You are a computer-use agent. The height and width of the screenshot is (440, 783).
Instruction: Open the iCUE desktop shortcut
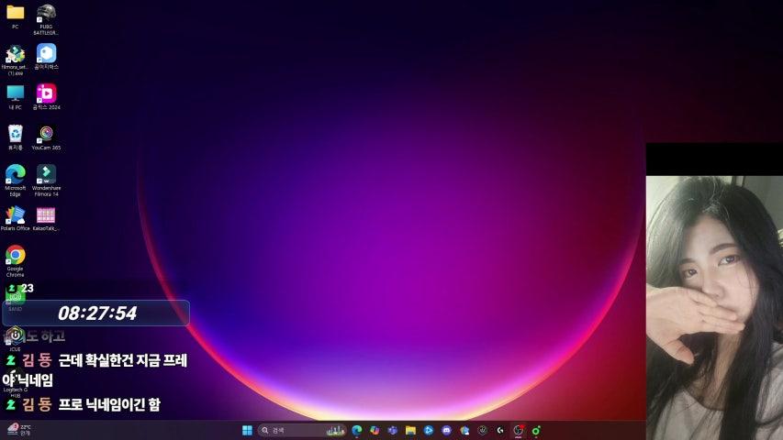click(15, 339)
